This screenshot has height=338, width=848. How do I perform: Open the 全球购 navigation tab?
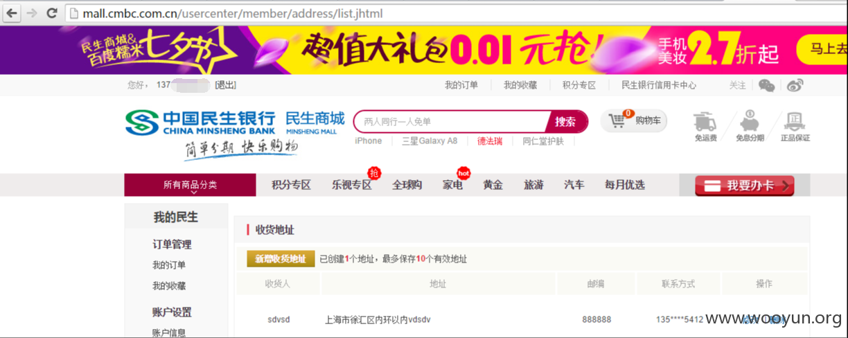coord(407,185)
